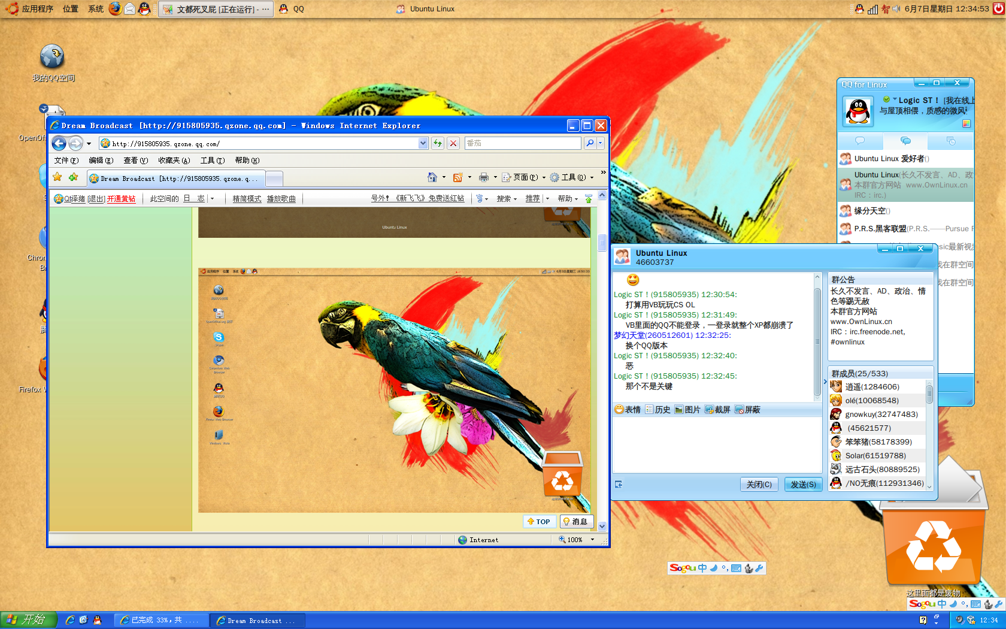Click the IE page vertical scrollbar thumb
1006x629 pixels.
pyautogui.click(x=602, y=242)
